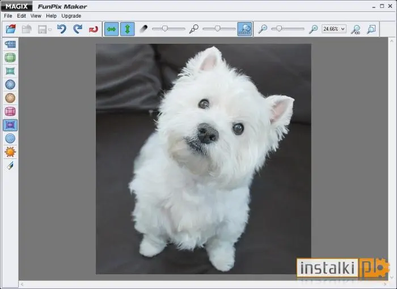Select the orange sunburst explode tool
Screen dimensions: 397x289
tap(10, 152)
